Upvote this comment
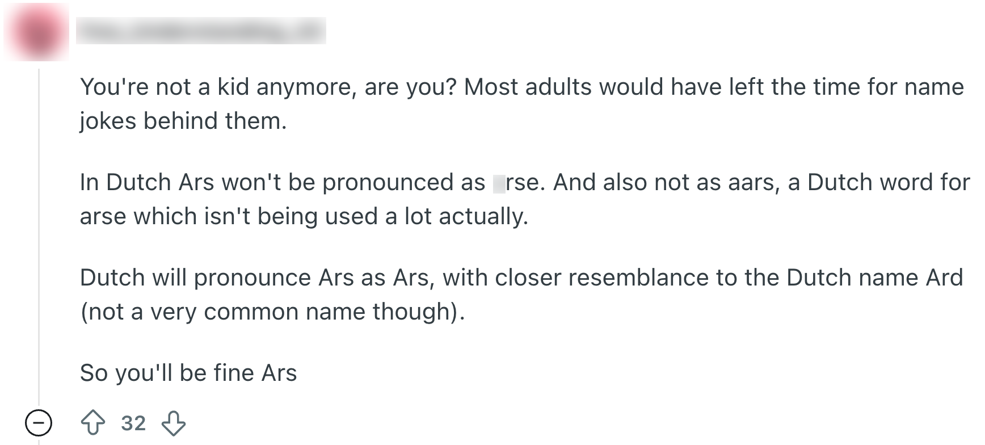Image resolution: width=985 pixels, height=445 pixels. [93, 423]
